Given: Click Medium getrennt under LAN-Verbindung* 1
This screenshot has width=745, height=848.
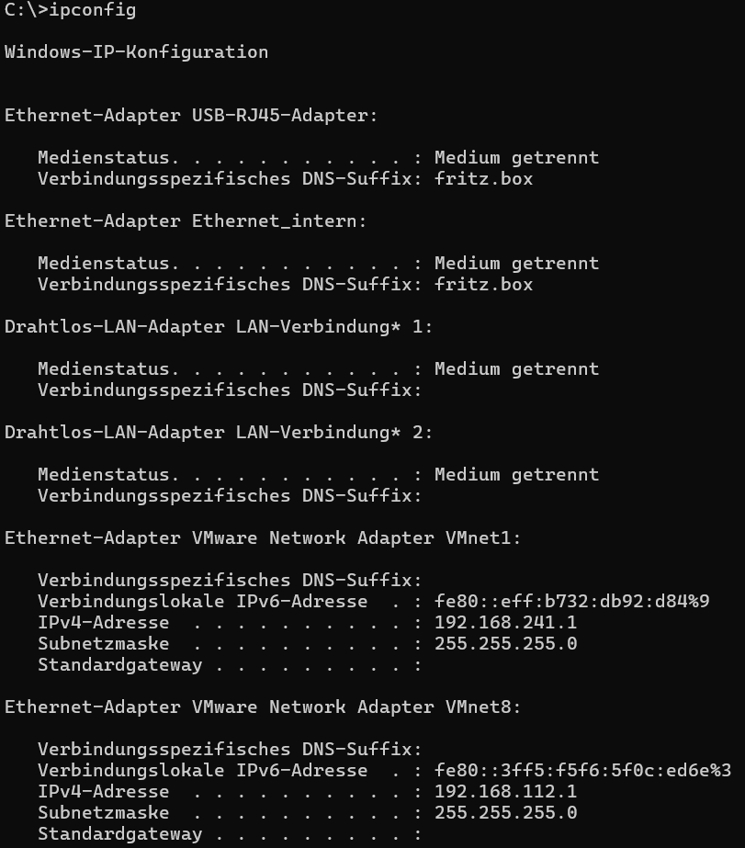Looking at the screenshot, I should tap(517, 368).
